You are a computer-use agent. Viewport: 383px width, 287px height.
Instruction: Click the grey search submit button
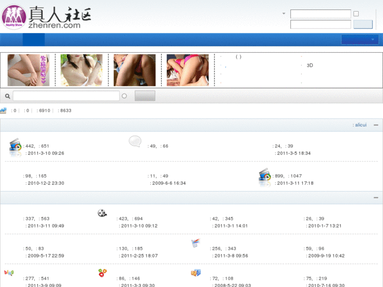[x=145, y=96]
